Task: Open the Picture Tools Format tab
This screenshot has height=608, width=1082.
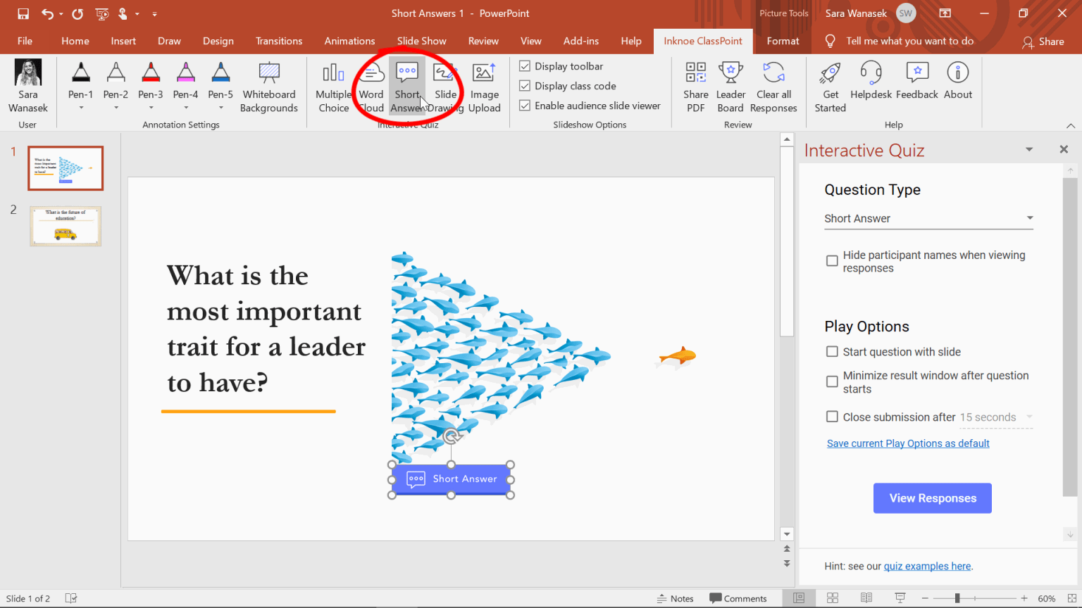Action: (783, 41)
